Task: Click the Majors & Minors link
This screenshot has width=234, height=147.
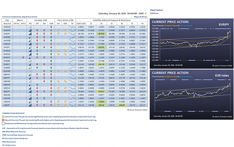Action: (140, 17)
